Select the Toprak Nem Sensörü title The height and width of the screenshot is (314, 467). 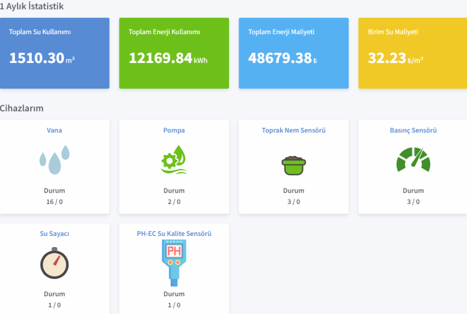[x=293, y=130]
